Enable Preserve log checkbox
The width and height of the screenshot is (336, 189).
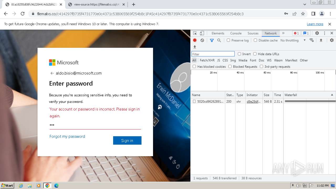point(228,40)
